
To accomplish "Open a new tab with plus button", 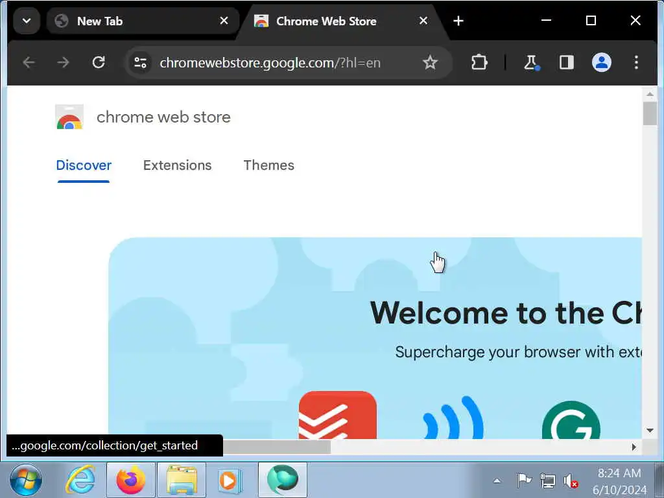I will pos(458,21).
